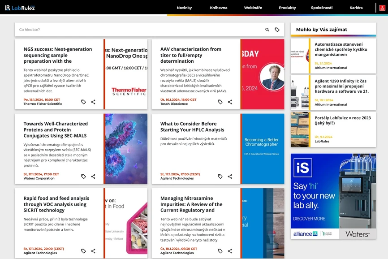Click tag icon on AAV characterization card

point(220,102)
